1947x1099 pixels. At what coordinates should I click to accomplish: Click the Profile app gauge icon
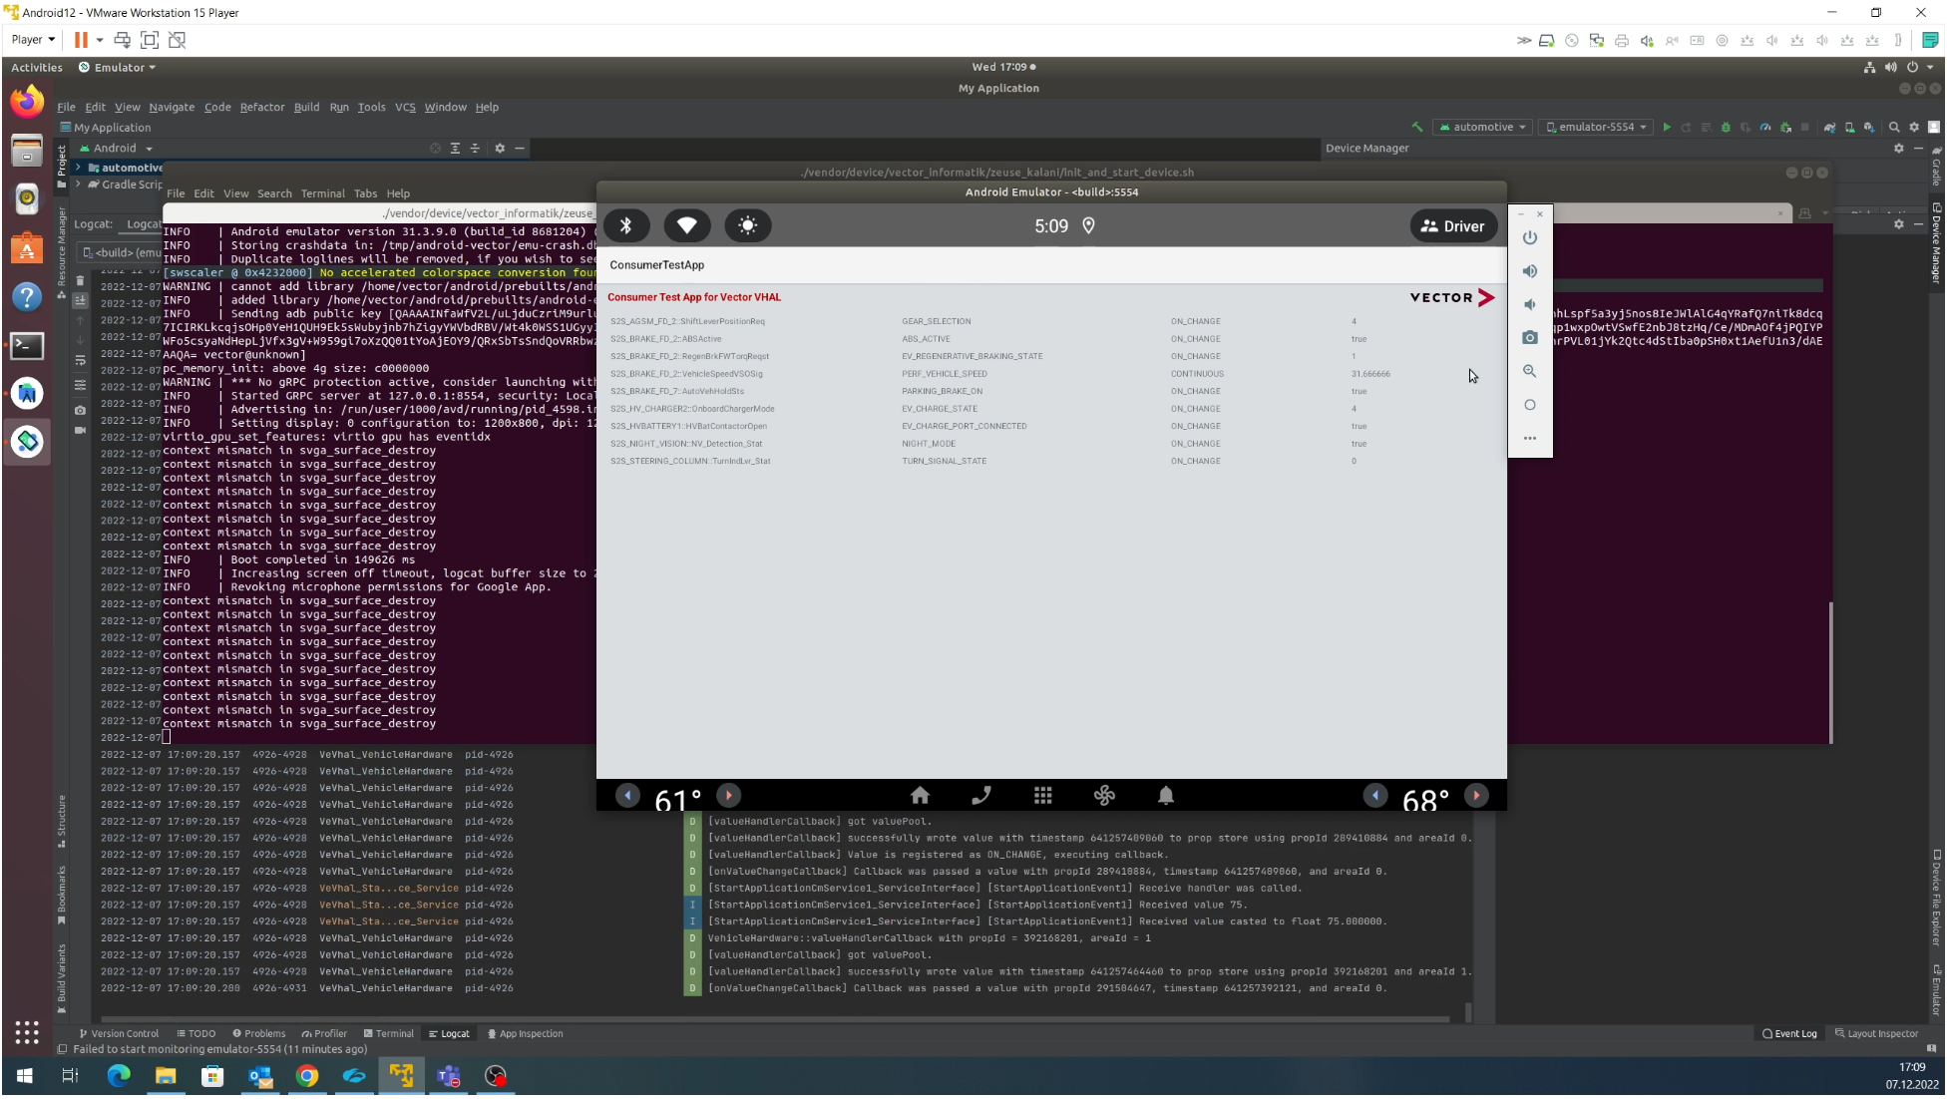[1765, 127]
